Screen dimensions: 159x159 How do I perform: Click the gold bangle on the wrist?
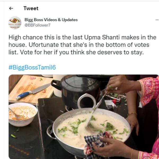tap(132, 114)
